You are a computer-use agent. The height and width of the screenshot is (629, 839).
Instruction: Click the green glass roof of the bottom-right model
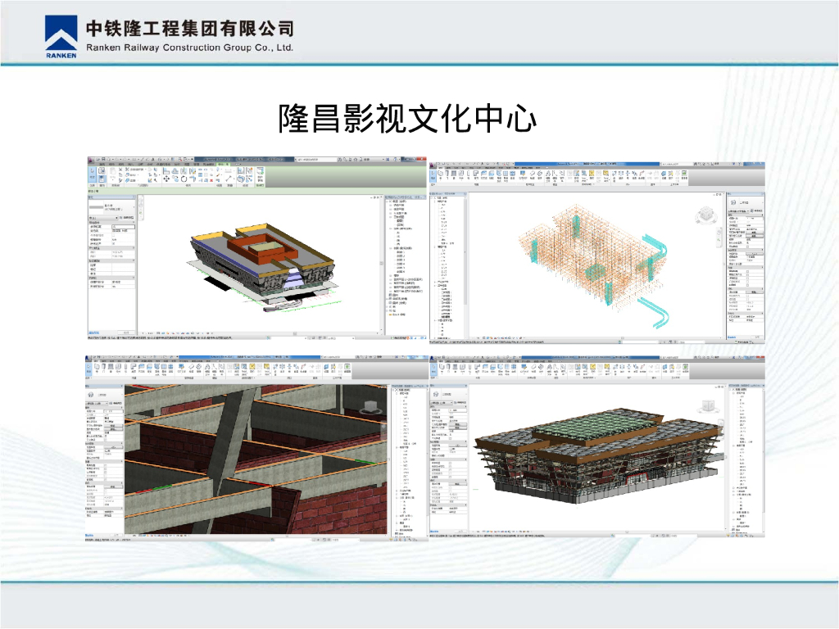click(596, 423)
